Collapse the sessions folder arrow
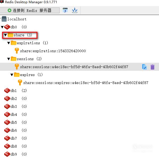Image resolution: width=159 pixels, height=159 pixels. coord(9,59)
